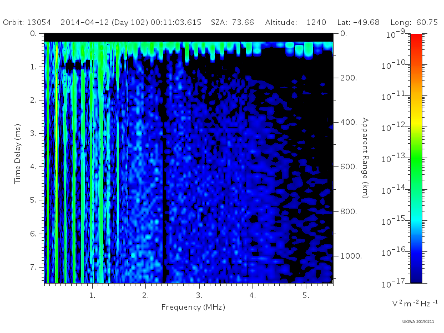Click the 1000. apparent range tick label

pyautogui.click(x=351, y=256)
